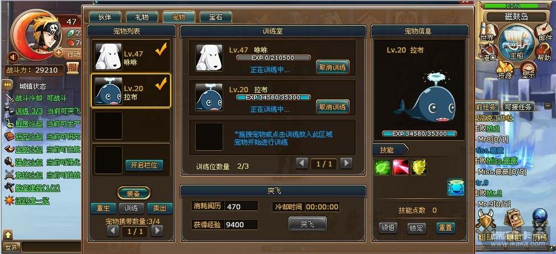Viewport: 556px width, 254px height.
Task: Toggle checkmark on 拉布 Lv.20 pet
Action: point(161,84)
